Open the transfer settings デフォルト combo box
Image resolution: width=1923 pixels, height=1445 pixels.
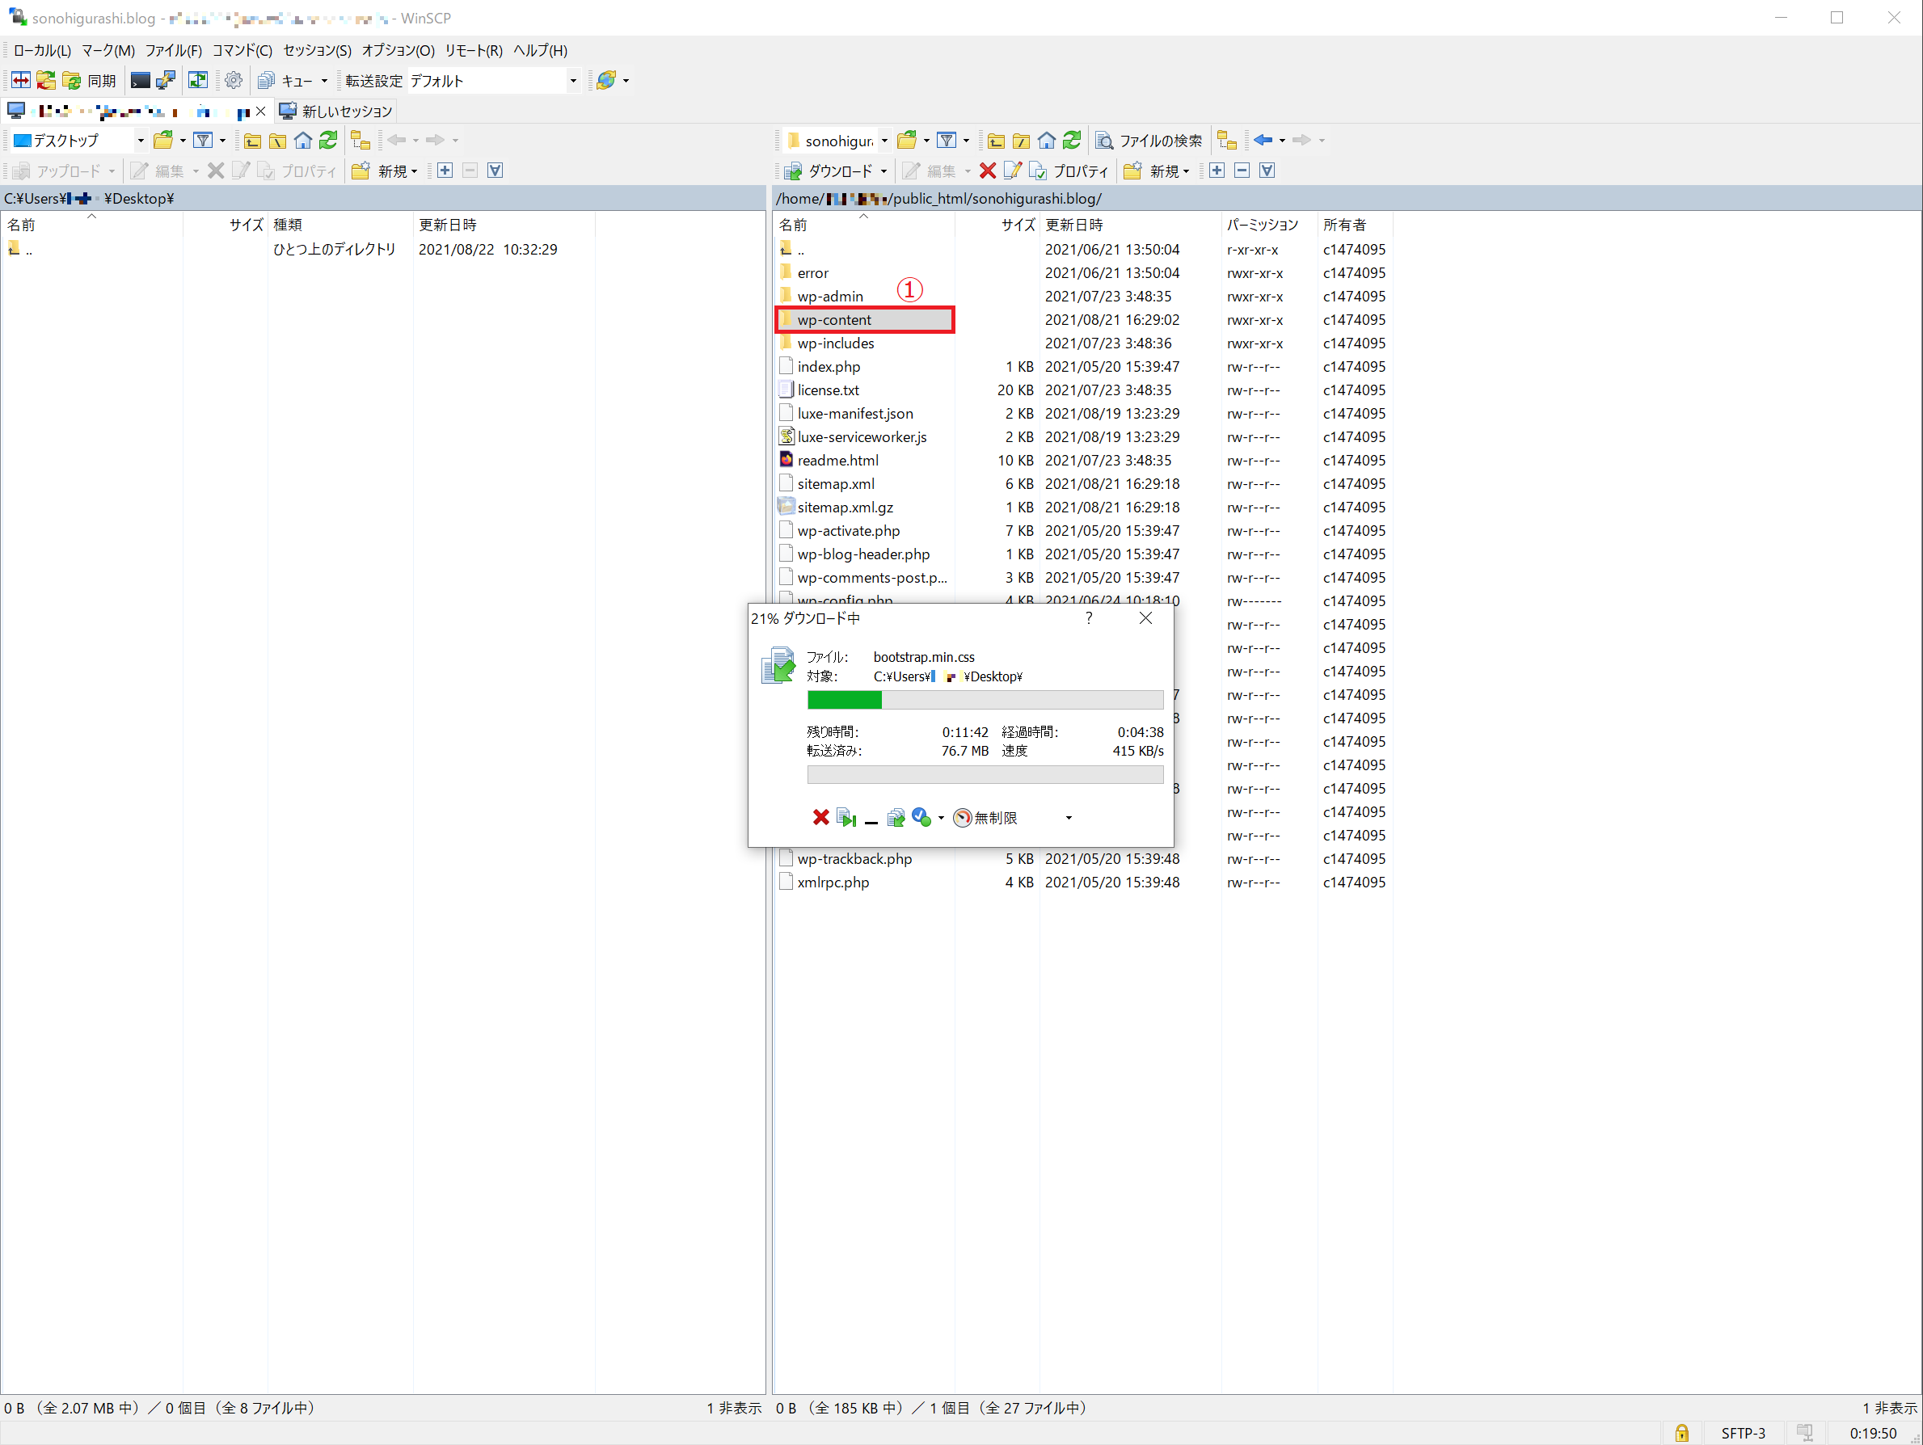coord(493,81)
